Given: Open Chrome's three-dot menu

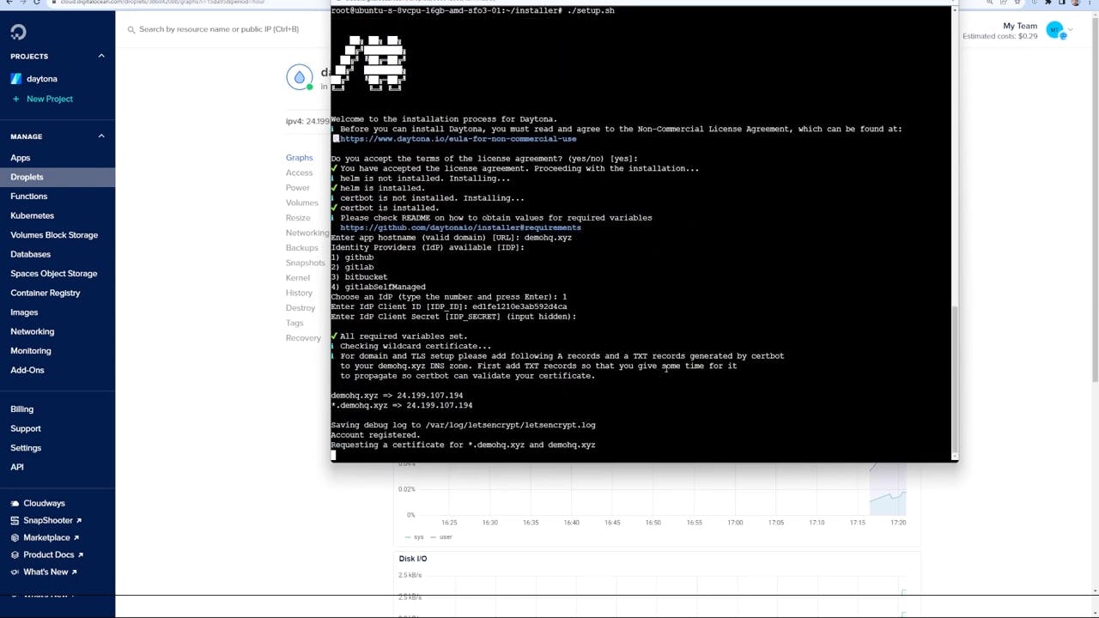Looking at the screenshot, I should (x=1090, y=3).
